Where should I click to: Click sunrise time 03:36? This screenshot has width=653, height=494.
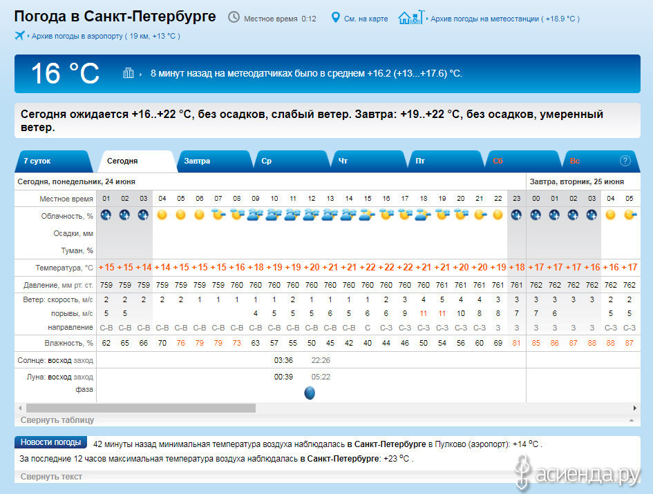283,360
